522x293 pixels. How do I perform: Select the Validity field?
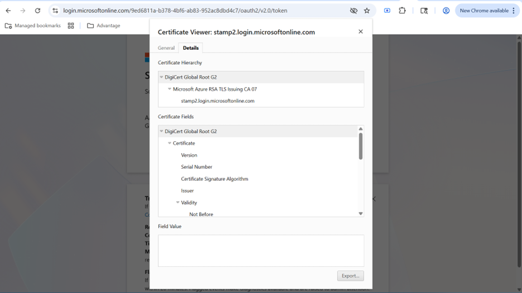pos(189,203)
